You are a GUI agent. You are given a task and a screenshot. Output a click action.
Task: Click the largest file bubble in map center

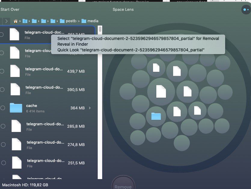pyautogui.click(x=161, y=92)
